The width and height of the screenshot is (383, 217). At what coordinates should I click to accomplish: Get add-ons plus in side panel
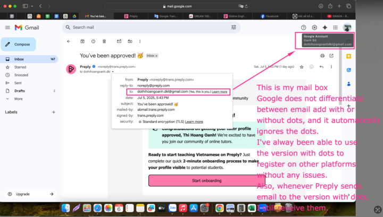point(348,106)
